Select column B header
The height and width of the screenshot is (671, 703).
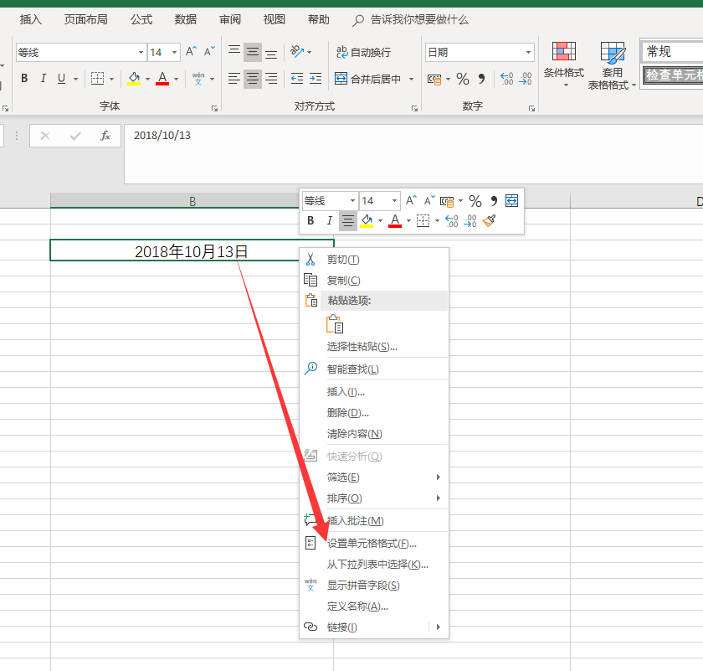pyautogui.click(x=192, y=201)
